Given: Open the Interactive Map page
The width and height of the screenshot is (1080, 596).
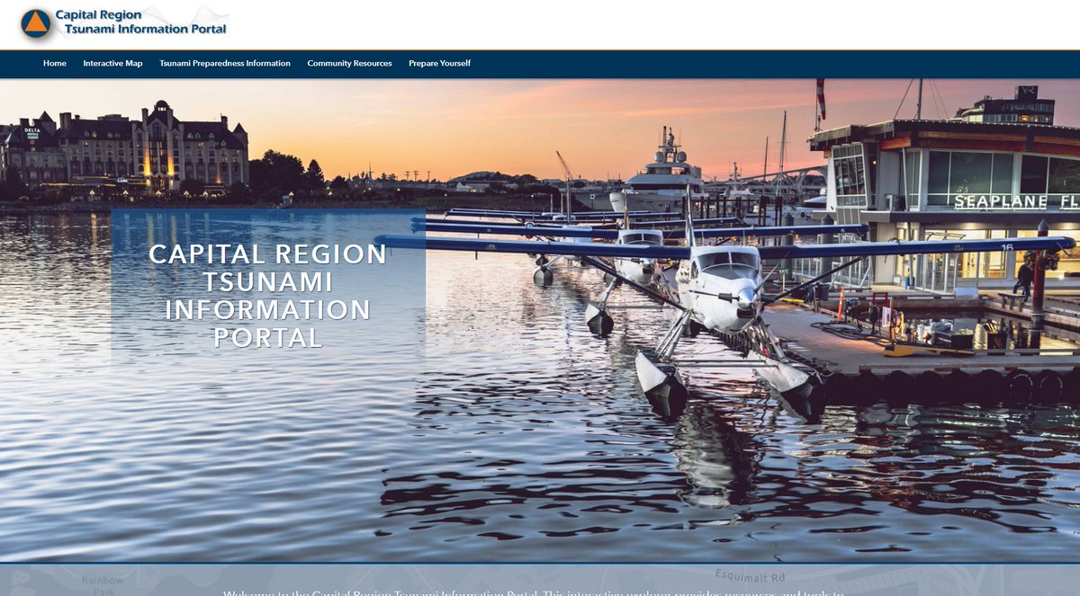Looking at the screenshot, I should (112, 63).
